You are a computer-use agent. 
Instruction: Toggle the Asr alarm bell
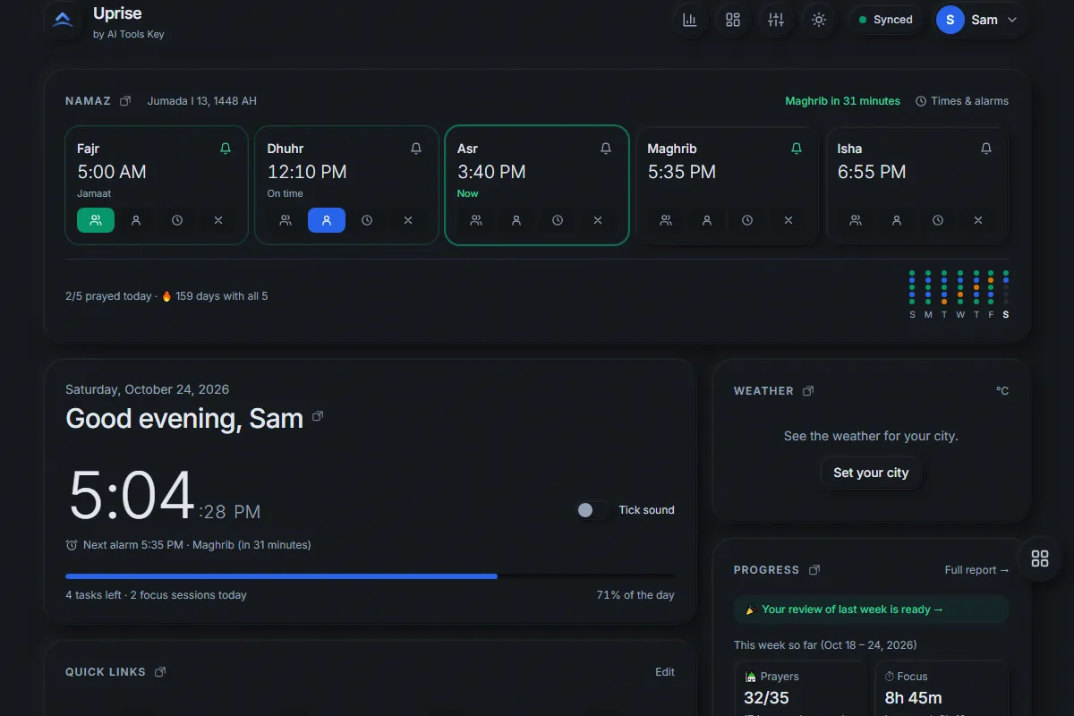(606, 149)
